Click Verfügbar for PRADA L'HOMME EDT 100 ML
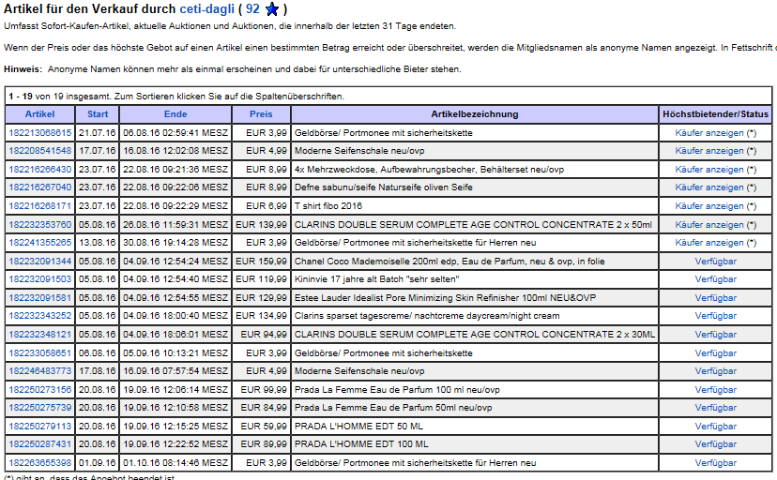This screenshot has width=777, height=480. coord(716,444)
